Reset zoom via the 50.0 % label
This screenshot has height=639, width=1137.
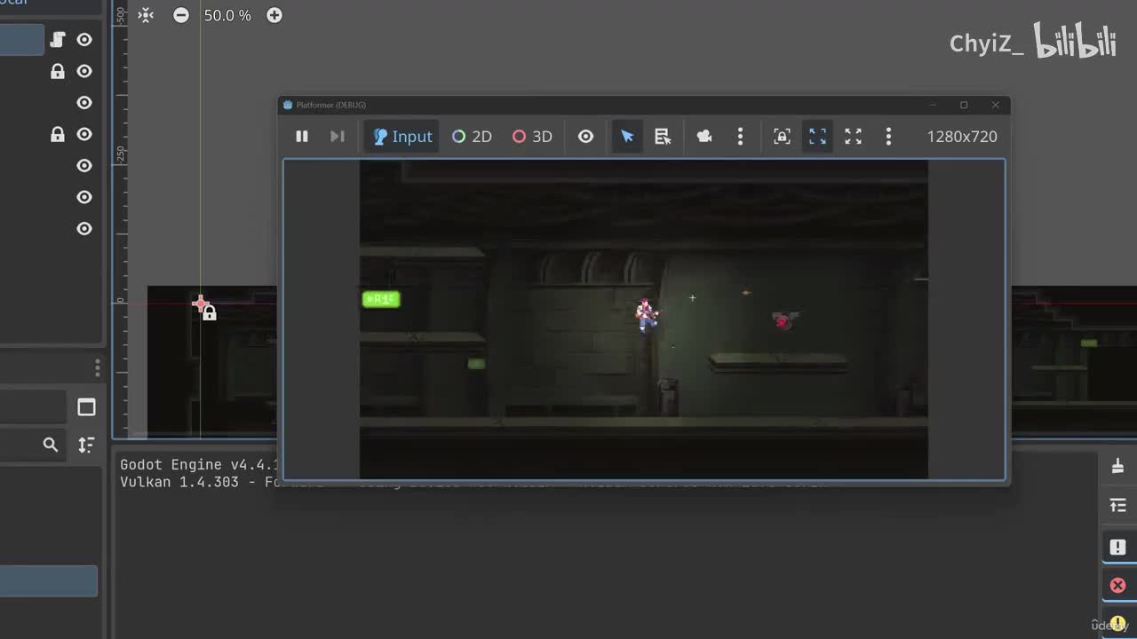[227, 15]
